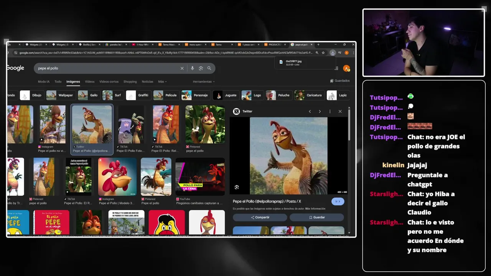
Task: Filter images by Lapiz chip
Action: tap(338, 95)
